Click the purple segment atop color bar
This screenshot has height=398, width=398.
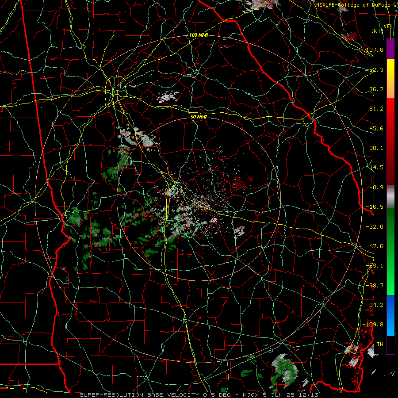390,49
